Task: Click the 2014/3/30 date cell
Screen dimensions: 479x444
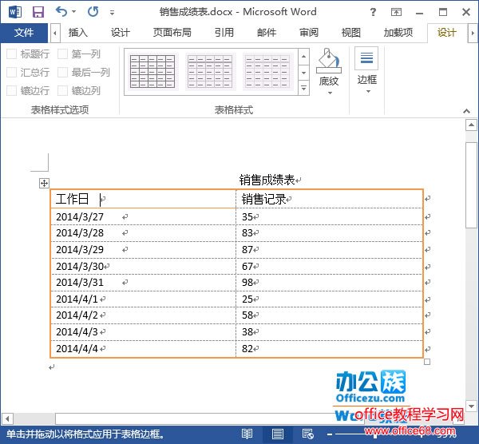Action: coord(143,266)
